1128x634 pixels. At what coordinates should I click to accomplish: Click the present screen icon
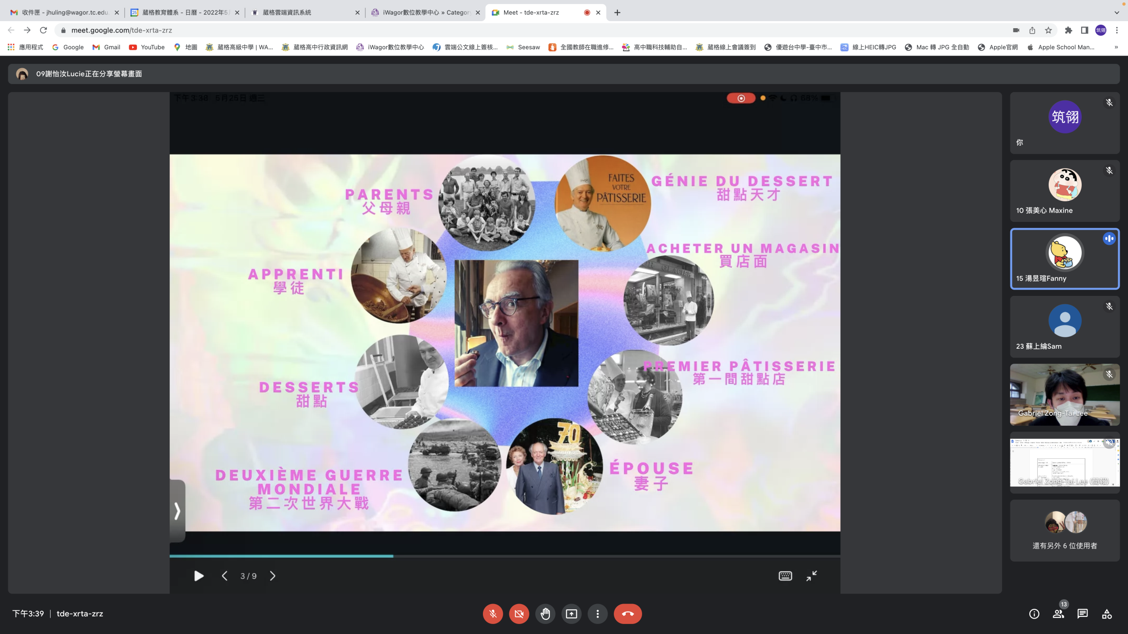(x=571, y=614)
